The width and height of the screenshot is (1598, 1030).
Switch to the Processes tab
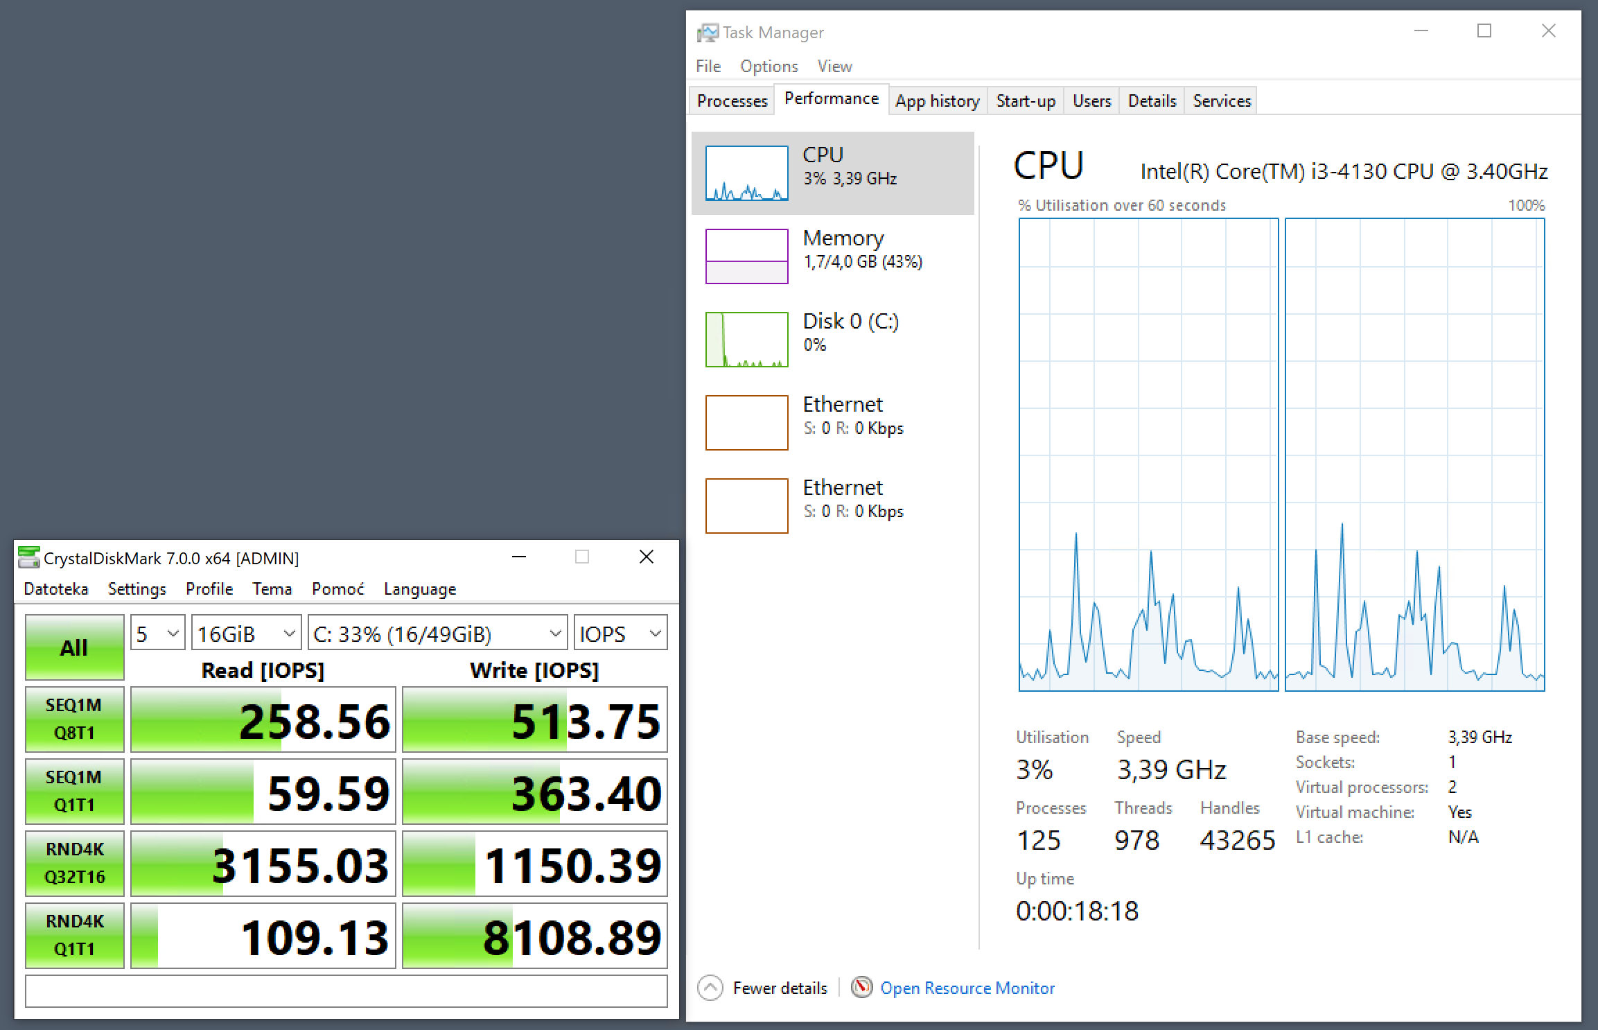pyautogui.click(x=732, y=101)
